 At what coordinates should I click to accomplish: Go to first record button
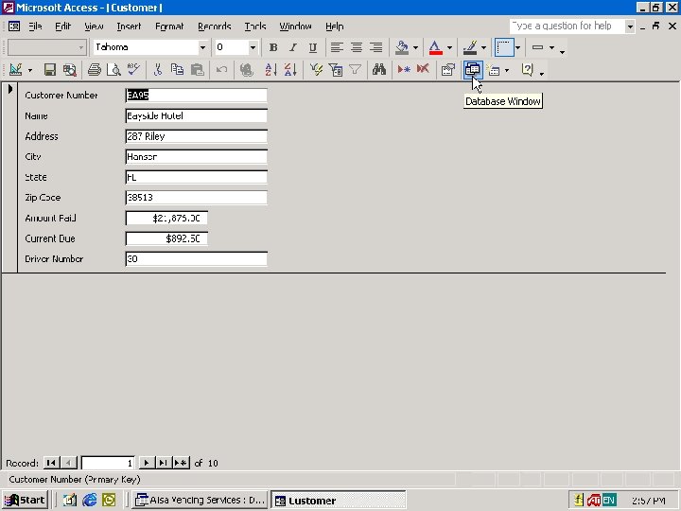[x=51, y=463]
